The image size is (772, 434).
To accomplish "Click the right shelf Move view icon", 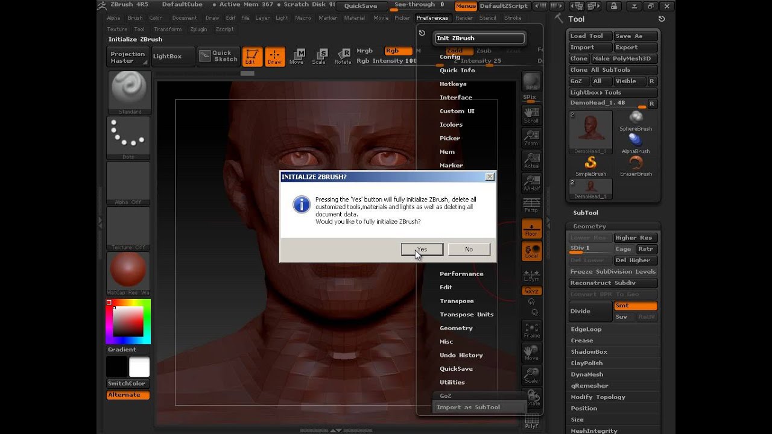I will tap(531, 352).
